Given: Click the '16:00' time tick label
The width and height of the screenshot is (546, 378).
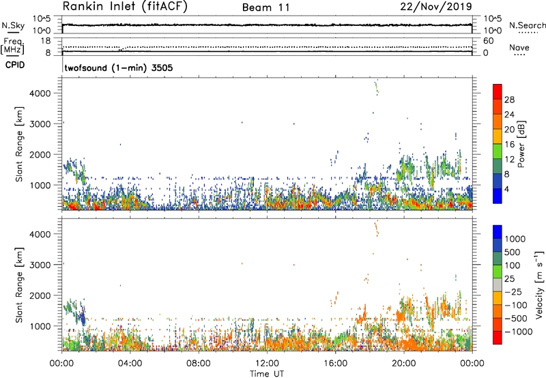Looking at the screenshot, I should point(335,364).
